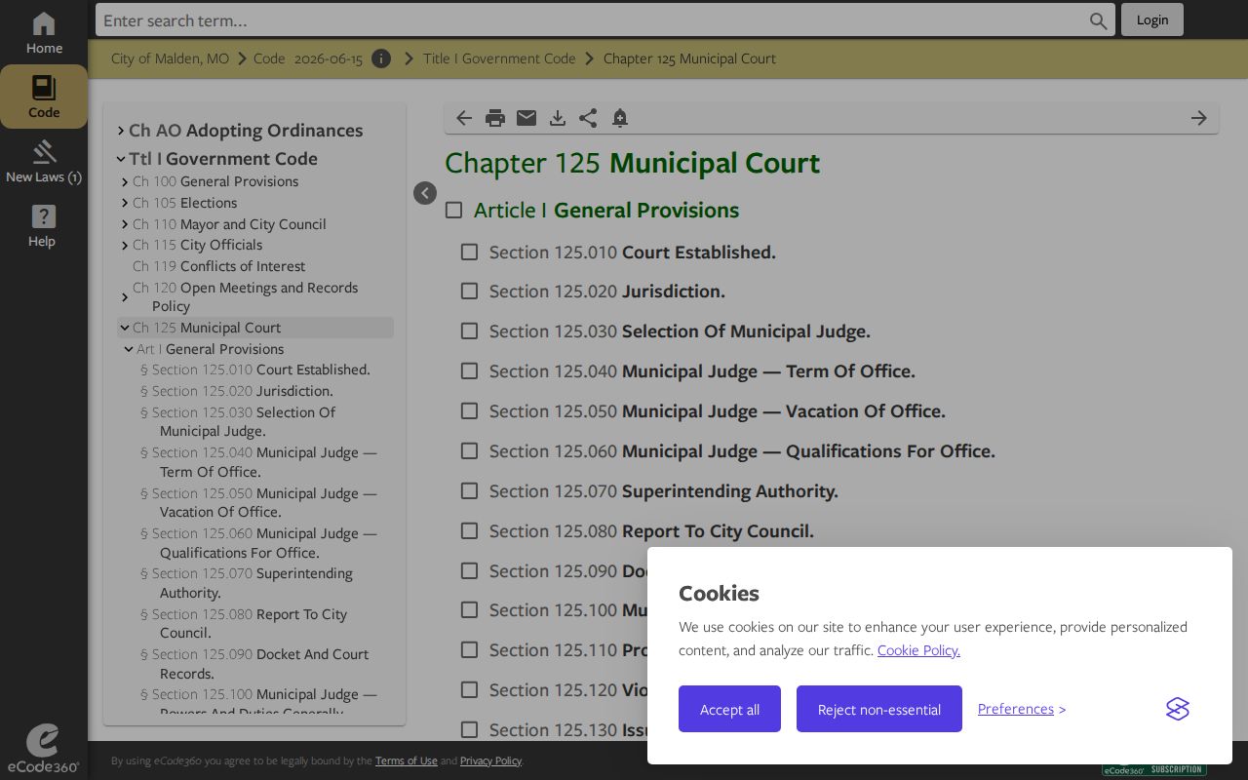Open the Code section icon
This screenshot has width=1248, height=780.
coord(44,97)
